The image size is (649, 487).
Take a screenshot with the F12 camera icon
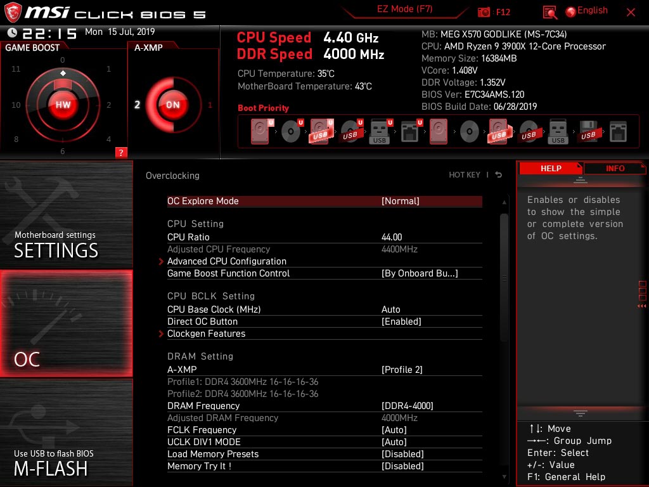484,13
